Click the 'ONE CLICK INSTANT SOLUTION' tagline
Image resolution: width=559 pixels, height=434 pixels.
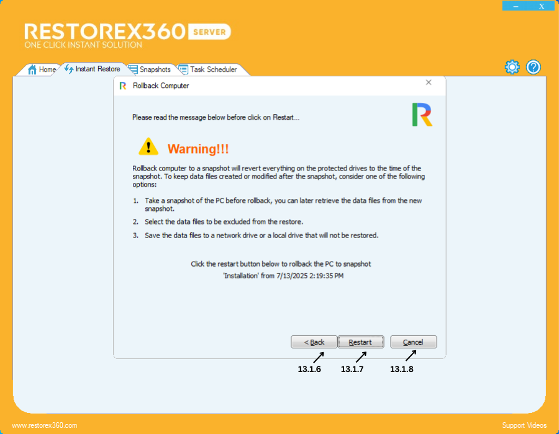point(83,45)
